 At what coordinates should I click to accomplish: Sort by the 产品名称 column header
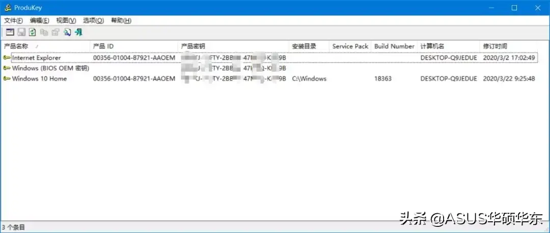(46, 46)
